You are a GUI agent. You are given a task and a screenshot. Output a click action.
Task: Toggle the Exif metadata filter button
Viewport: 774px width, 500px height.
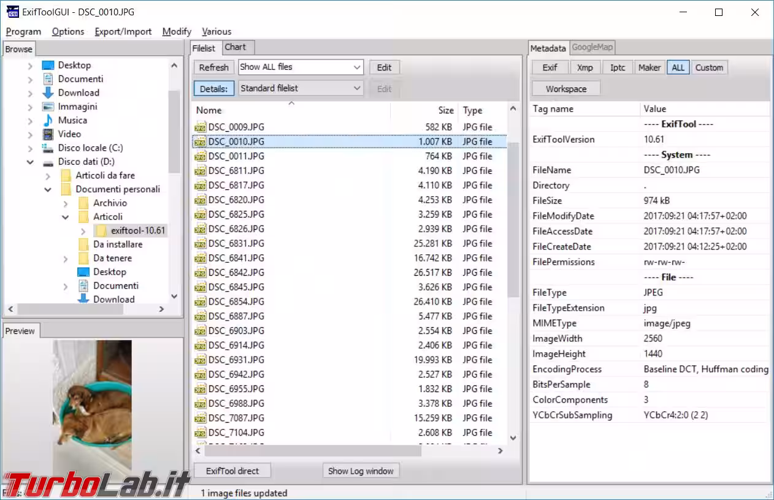point(550,67)
